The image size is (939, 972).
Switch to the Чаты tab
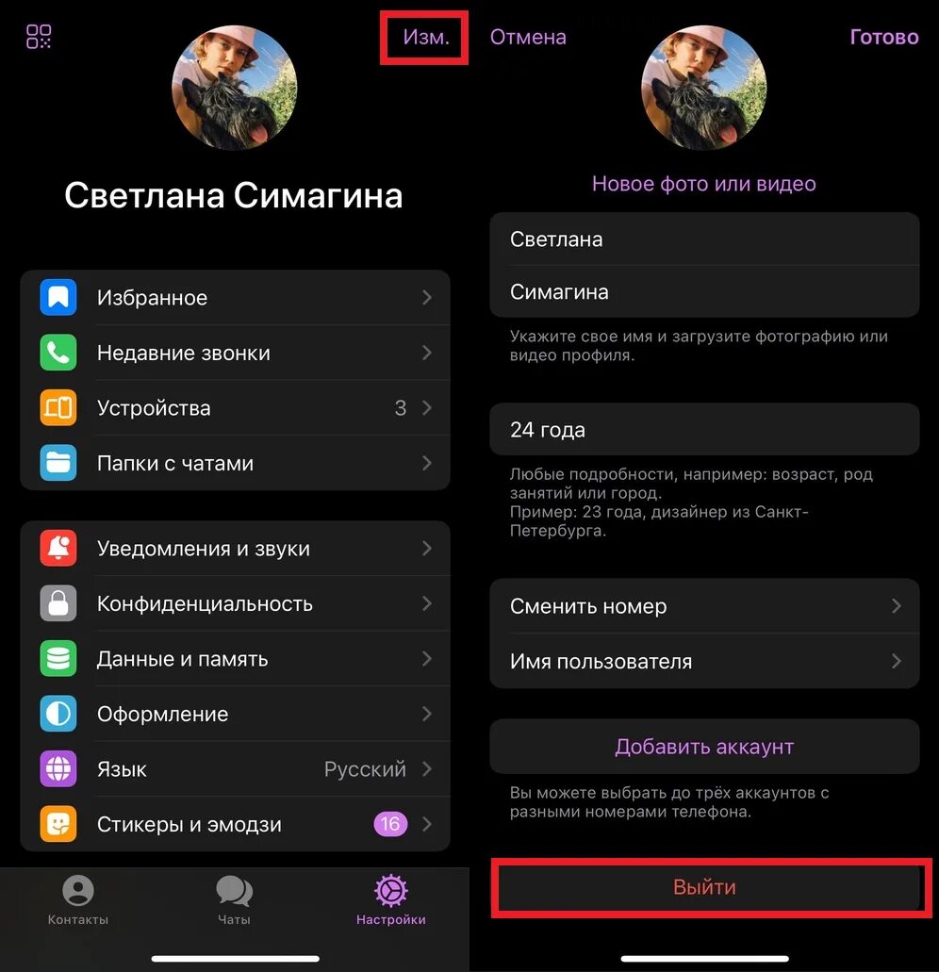235,900
